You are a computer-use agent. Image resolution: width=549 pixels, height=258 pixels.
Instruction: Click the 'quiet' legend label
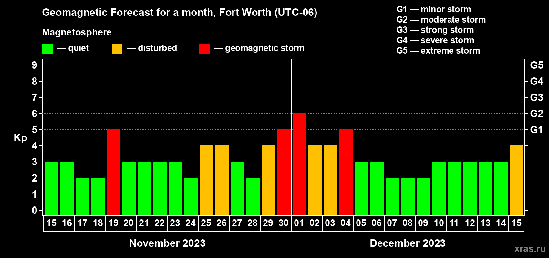pyautogui.click(x=78, y=48)
